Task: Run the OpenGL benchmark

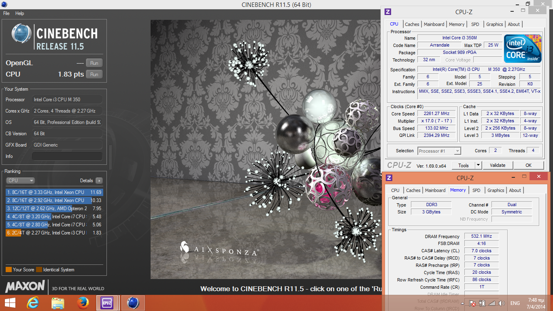Action: 94,63
